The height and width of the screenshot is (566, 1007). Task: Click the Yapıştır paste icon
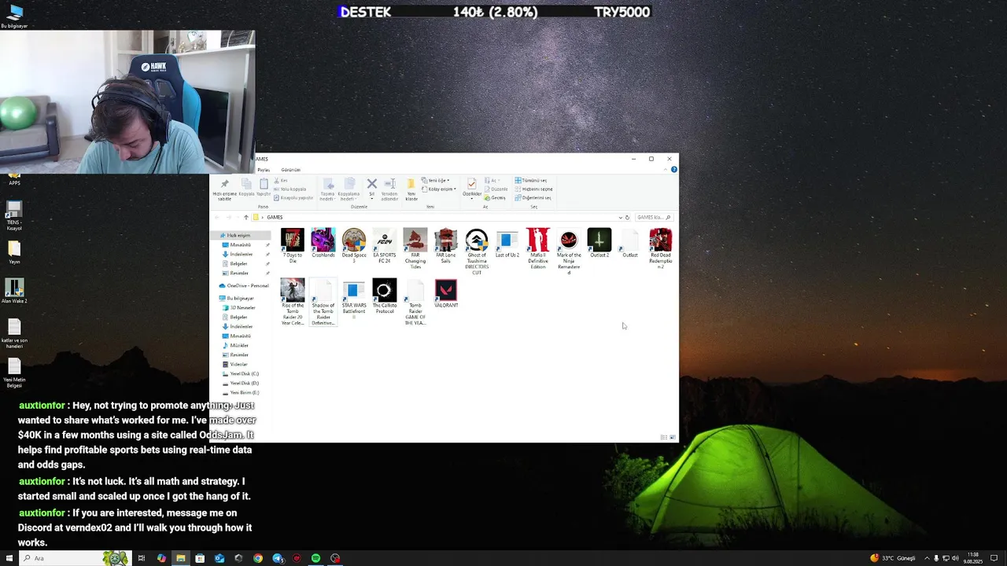tap(264, 187)
